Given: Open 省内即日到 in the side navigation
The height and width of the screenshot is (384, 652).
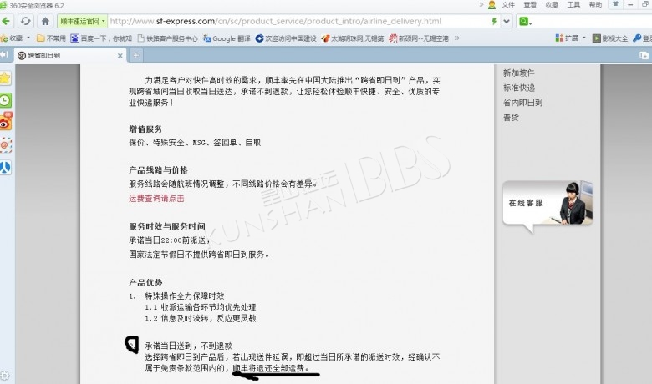Looking at the screenshot, I should pos(522,103).
